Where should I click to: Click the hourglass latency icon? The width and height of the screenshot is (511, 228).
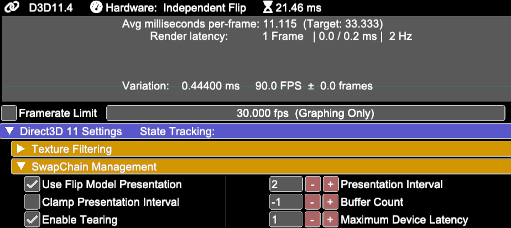pyautogui.click(x=268, y=8)
